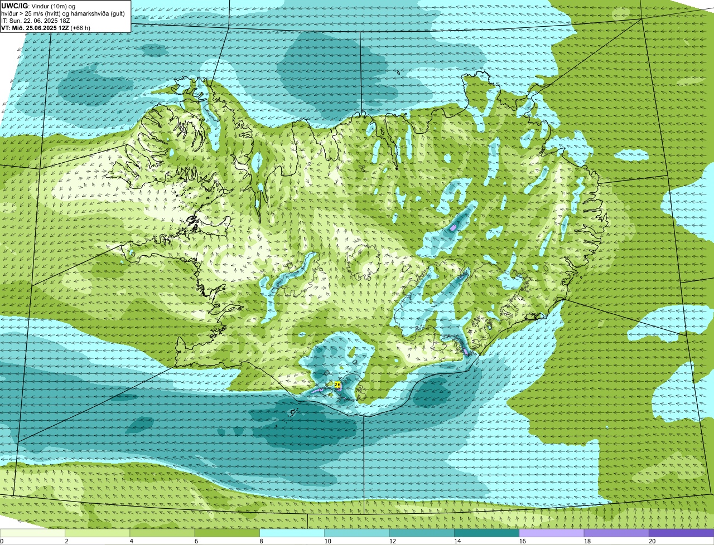Click the light yellow-green 2–4 m/s swatch

pyautogui.click(x=98, y=533)
